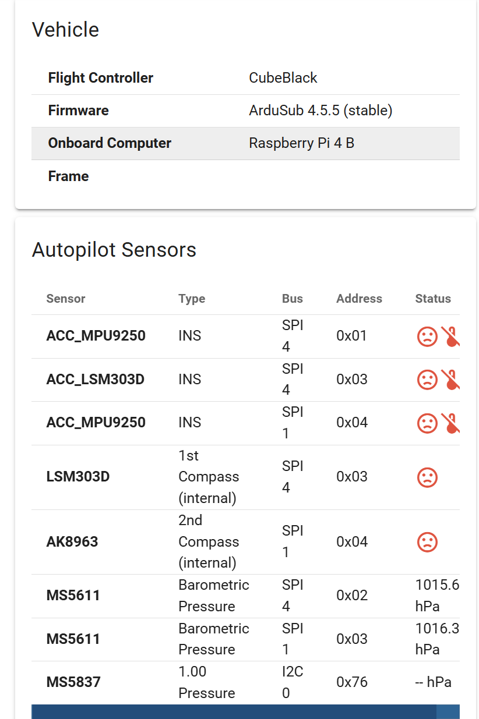Screen dimensions: 479x719
Task: Click the ArduSub 4.5.5 (stable) firmware text
Action: click(320, 111)
